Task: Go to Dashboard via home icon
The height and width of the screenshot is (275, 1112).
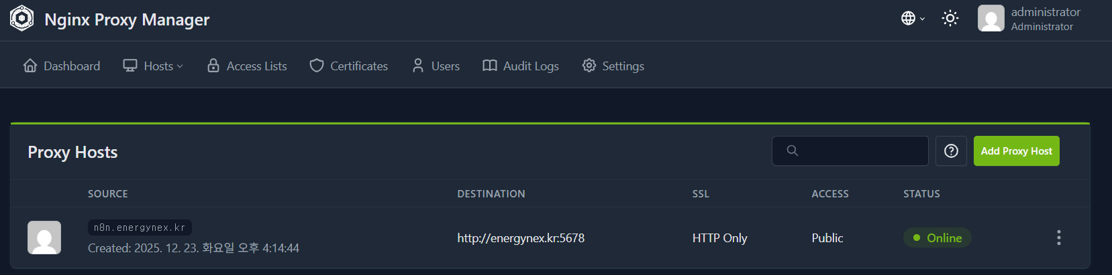Action: click(x=30, y=66)
